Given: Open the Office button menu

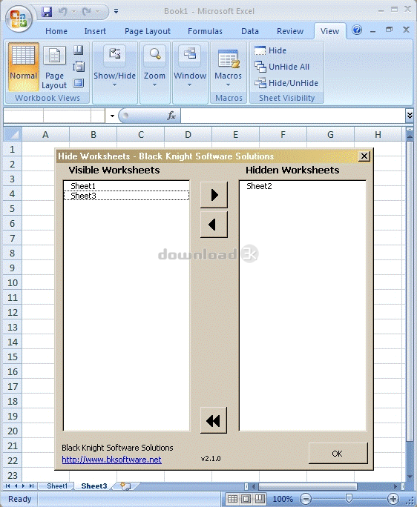Looking at the screenshot, I should [x=19, y=19].
